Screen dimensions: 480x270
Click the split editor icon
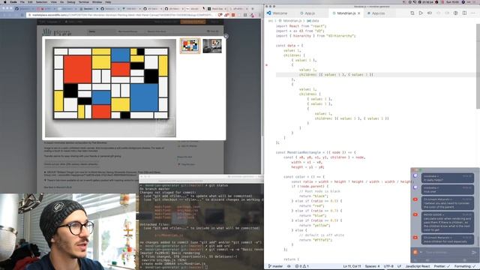tap(464, 13)
